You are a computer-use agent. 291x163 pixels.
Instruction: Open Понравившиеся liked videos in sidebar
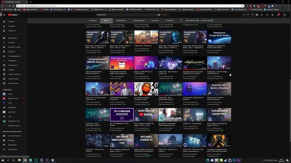point(14,56)
